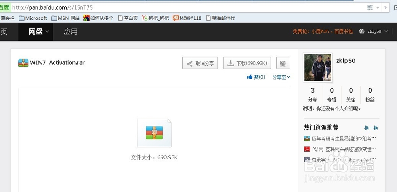Expand the zklp50 account menu chevron
This screenshot has height=192, width=397.
tap(386, 31)
